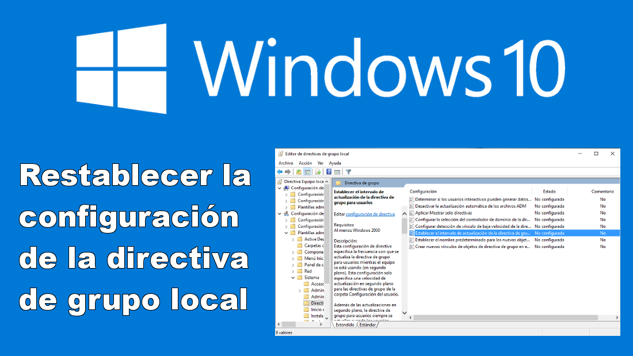Click the description pane scroll-down arrow

pyautogui.click(x=405, y=313)
